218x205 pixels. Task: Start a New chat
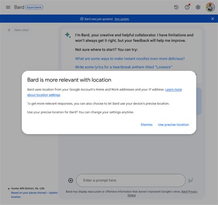22,30
